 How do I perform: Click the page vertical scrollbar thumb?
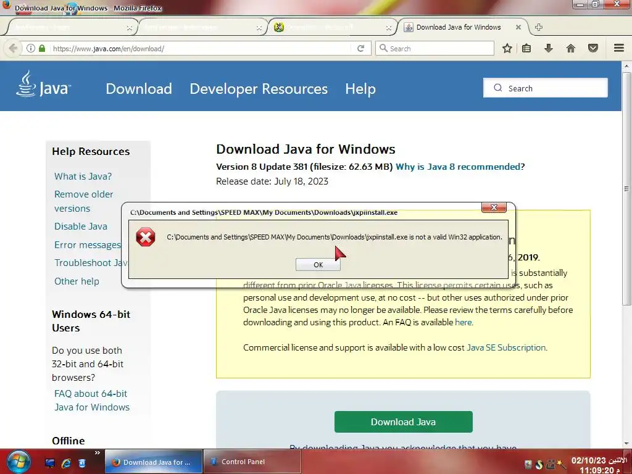tap(626, 188)
